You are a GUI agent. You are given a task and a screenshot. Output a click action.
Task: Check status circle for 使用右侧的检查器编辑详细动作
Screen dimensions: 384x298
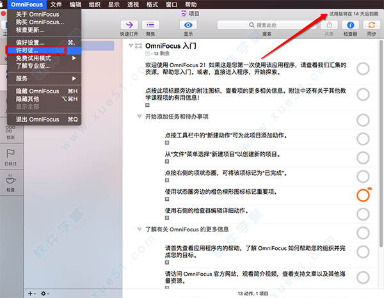pos(363,214)
